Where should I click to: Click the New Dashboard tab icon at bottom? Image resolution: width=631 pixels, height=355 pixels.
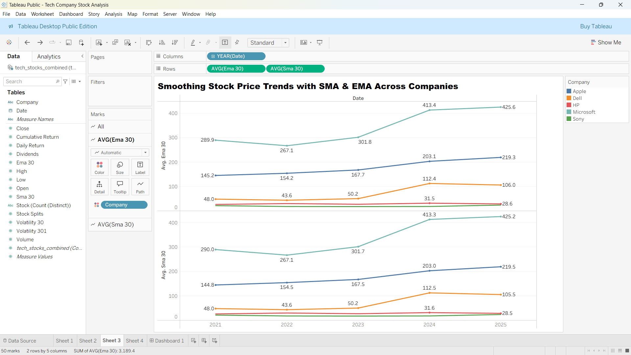[x=204, y=341]
